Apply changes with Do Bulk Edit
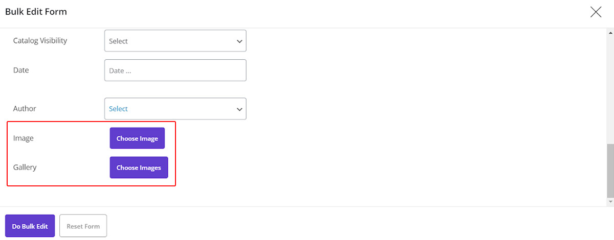 coord(30,226)
